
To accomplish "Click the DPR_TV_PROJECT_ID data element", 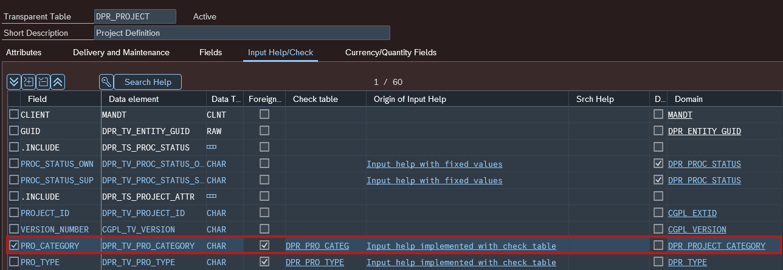I will tap(143, 213).
